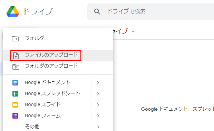Choose the フォルダ menu entry
This screenshot has width=214, height=131.
pos(58,39)
